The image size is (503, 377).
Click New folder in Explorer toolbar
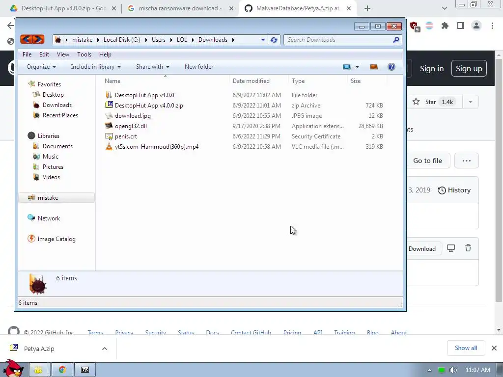tap(199, 67)
